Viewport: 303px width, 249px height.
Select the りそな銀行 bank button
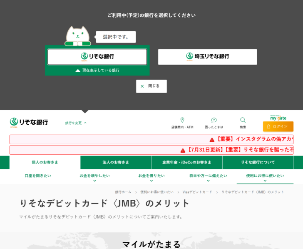tap(97, 57)
